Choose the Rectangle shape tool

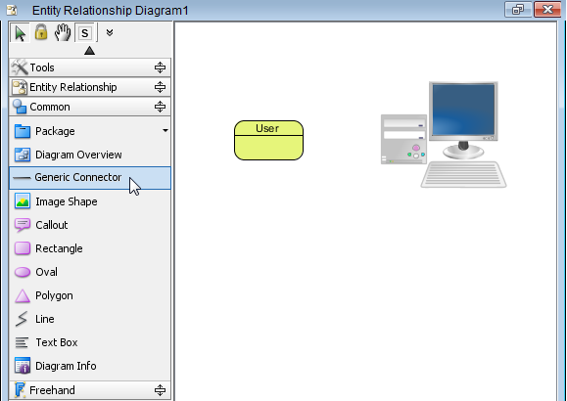tap(90, 248)
